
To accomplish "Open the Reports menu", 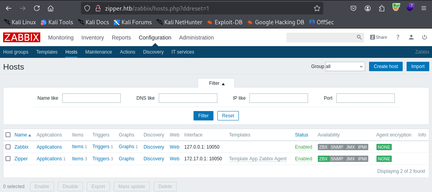I will [x=121, y=38].
